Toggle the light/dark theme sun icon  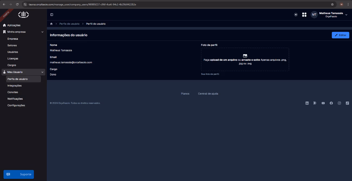coord(296,15)
